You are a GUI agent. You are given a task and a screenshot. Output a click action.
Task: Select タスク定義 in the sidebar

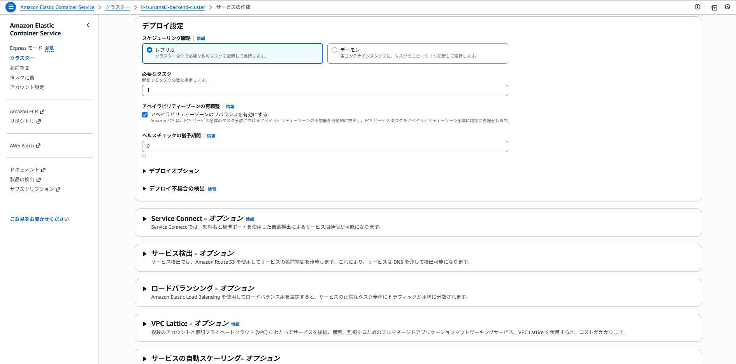[22, 77]
